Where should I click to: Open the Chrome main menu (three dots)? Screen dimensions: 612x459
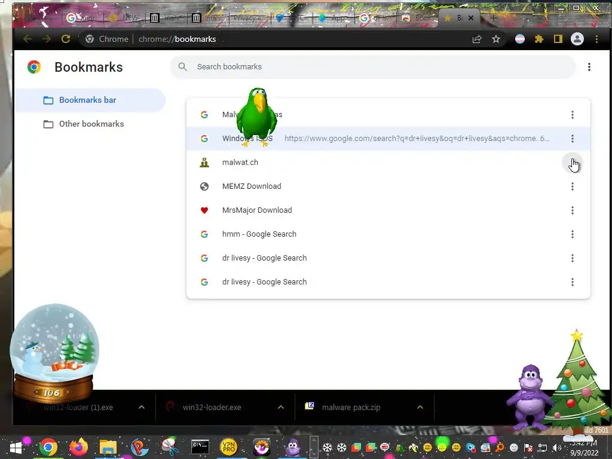pos(596,39)
